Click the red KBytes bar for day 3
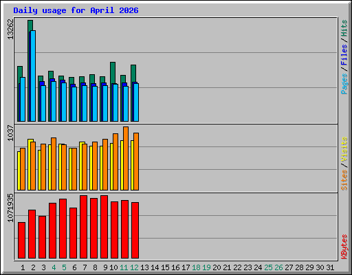352x275 pixels. pos(42,237)
